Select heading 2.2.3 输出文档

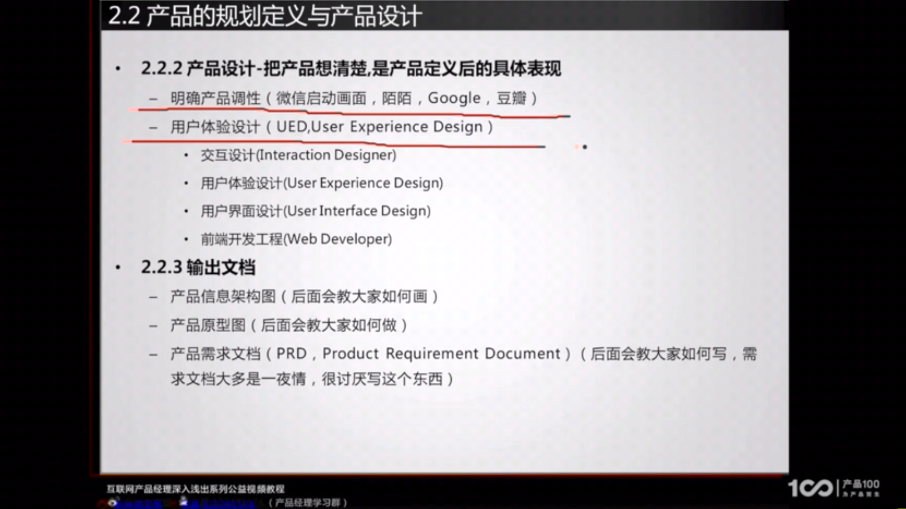(x=198, y=267)
